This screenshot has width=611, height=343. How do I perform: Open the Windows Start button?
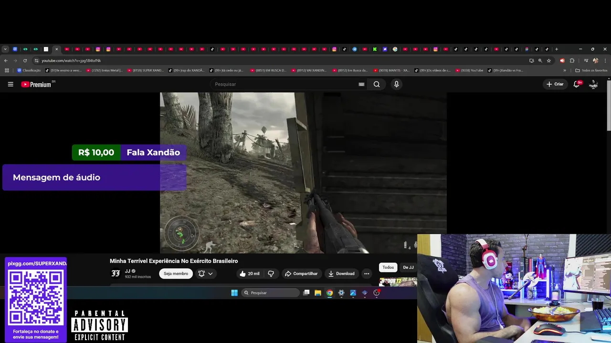[234, 293]
